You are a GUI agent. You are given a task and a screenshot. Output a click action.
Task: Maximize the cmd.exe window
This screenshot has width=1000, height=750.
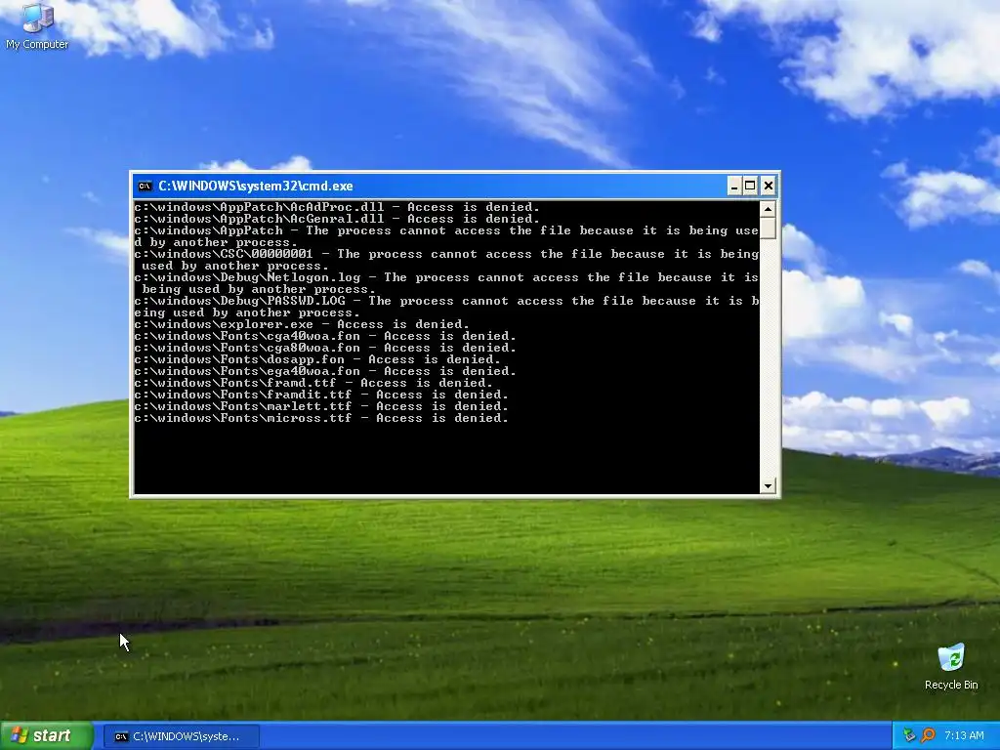point(751,186)
